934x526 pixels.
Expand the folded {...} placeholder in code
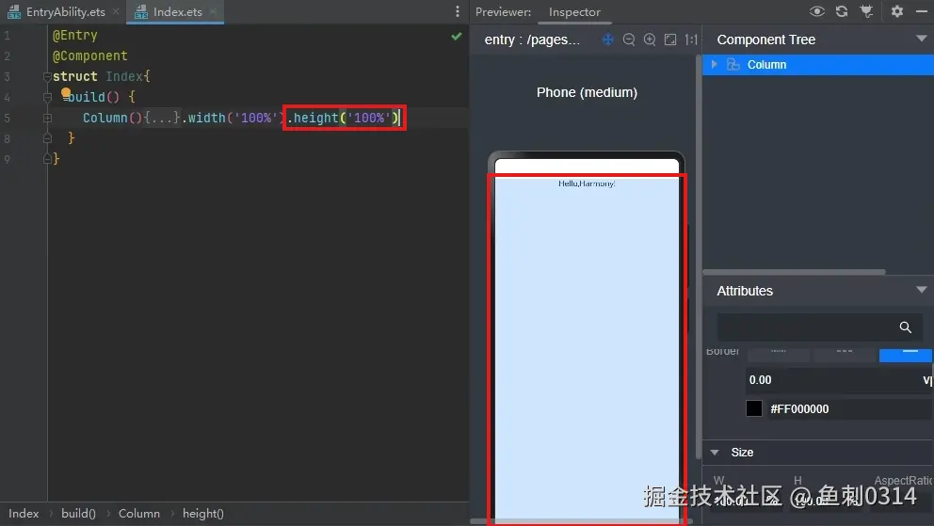click(162, 118)
